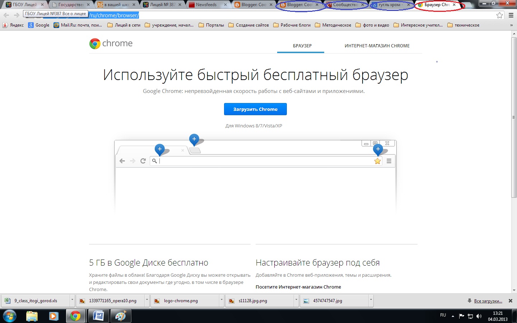Open dropdown for 4574747547.jpg download
Viewport: 517px width, 323px height.
[x=371, y=301]
